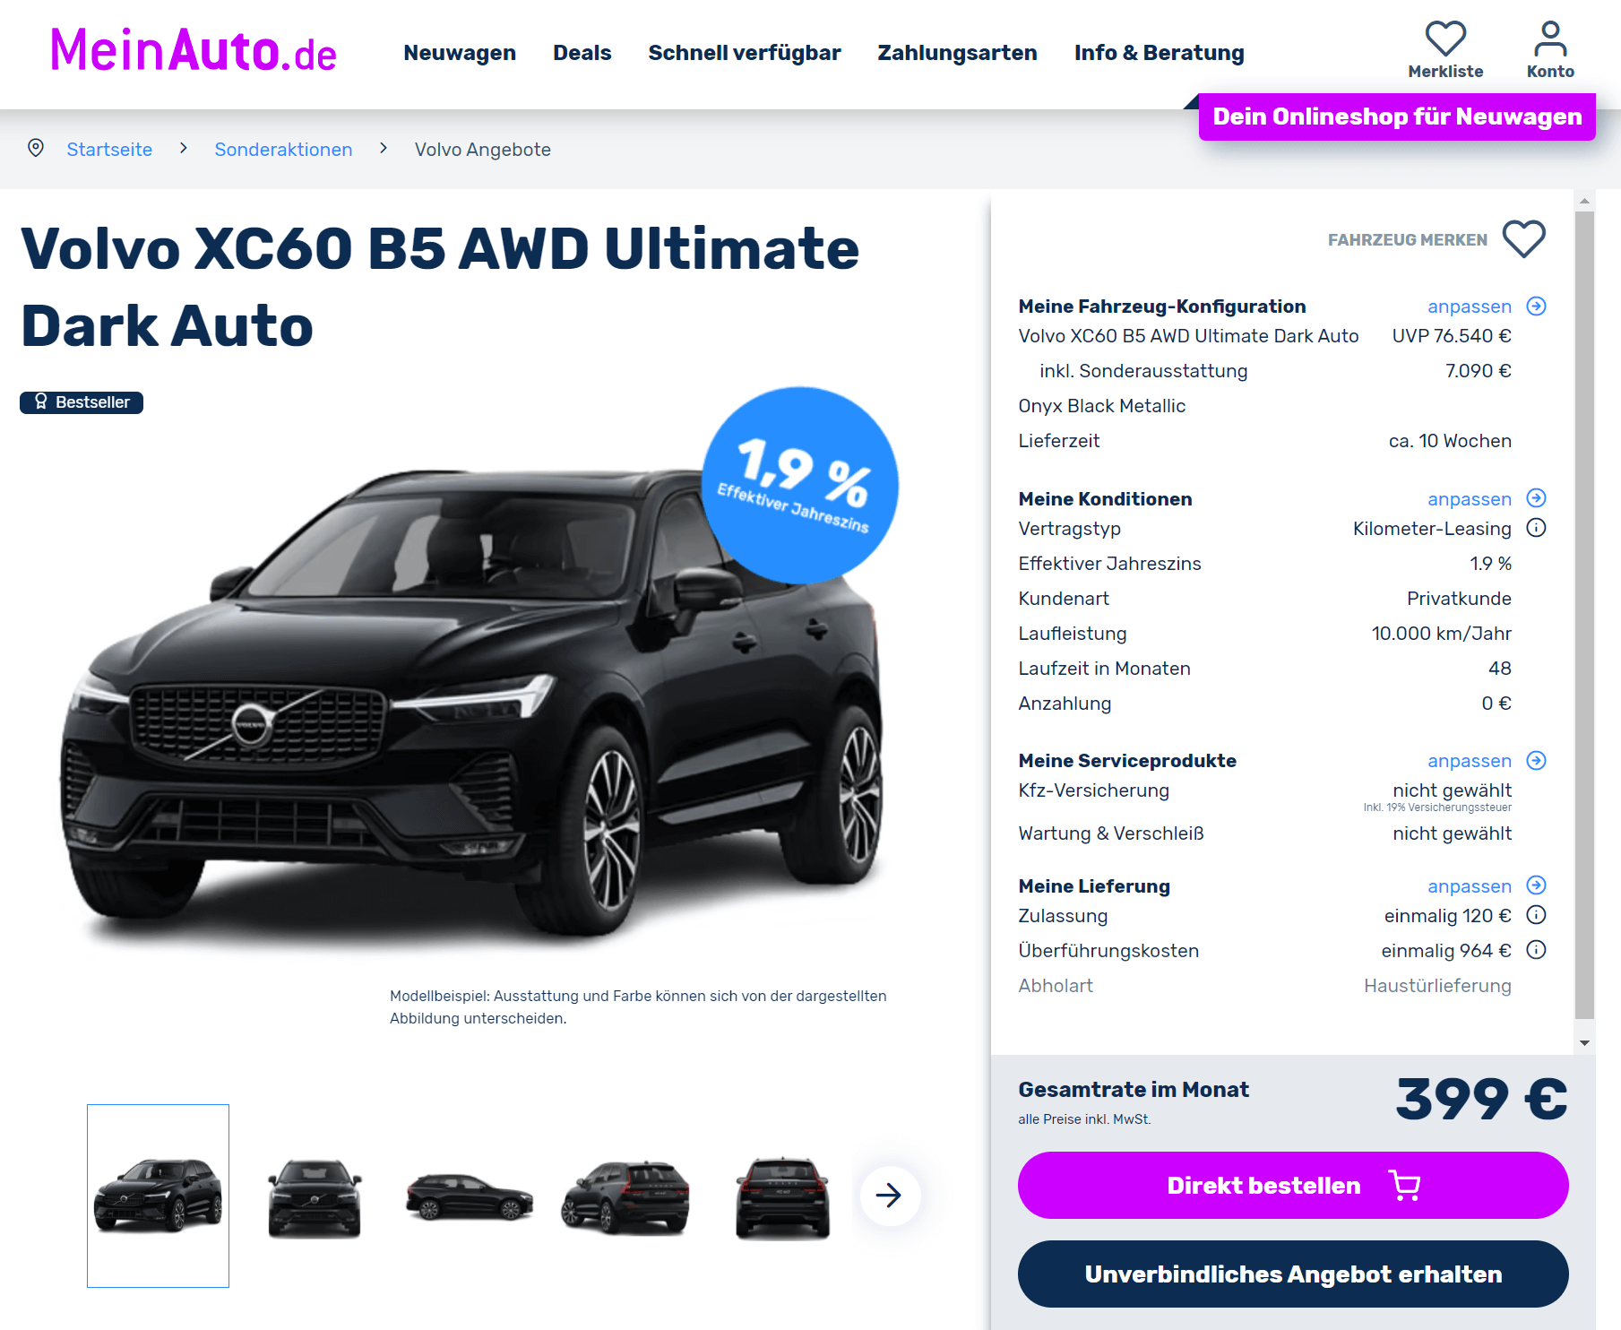The width and height of the screenshot is (1621, 1330).
Task: Adjust Meine Lieferung via anpassen link
Action: pyautogui.click(x=1469, y=886)
